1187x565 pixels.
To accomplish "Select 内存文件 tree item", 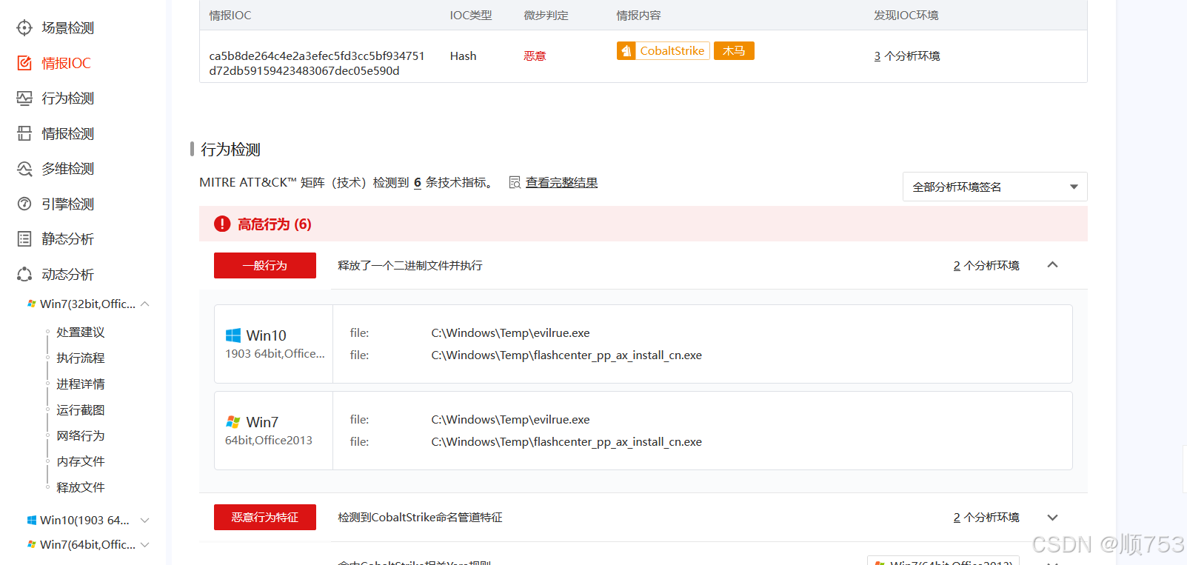I will (x=81, y=462).
